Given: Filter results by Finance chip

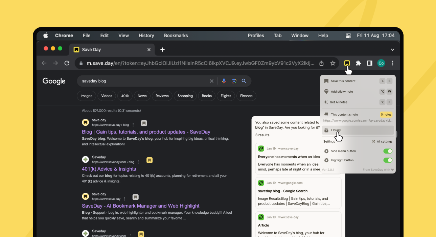Looking at the screenshot, I should click(246, 96).
